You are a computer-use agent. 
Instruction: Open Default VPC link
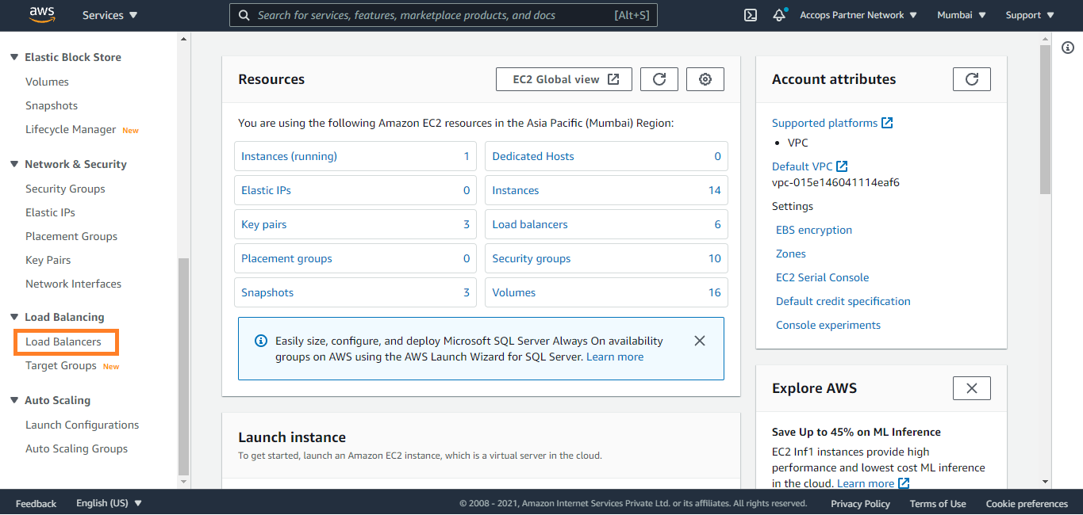pyautogui.click(x=802, y=166)
